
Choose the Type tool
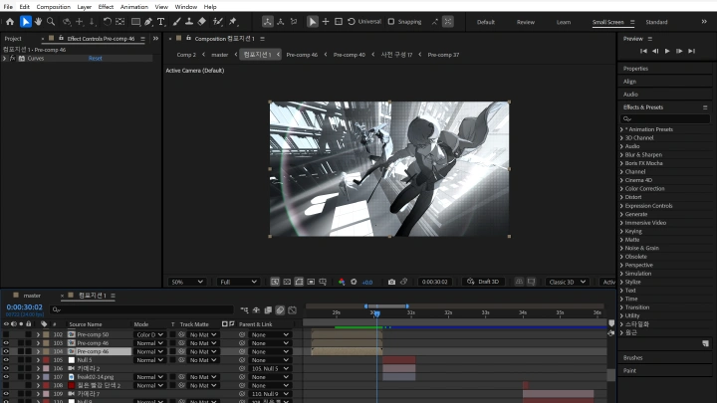click(x=161, y=21)
